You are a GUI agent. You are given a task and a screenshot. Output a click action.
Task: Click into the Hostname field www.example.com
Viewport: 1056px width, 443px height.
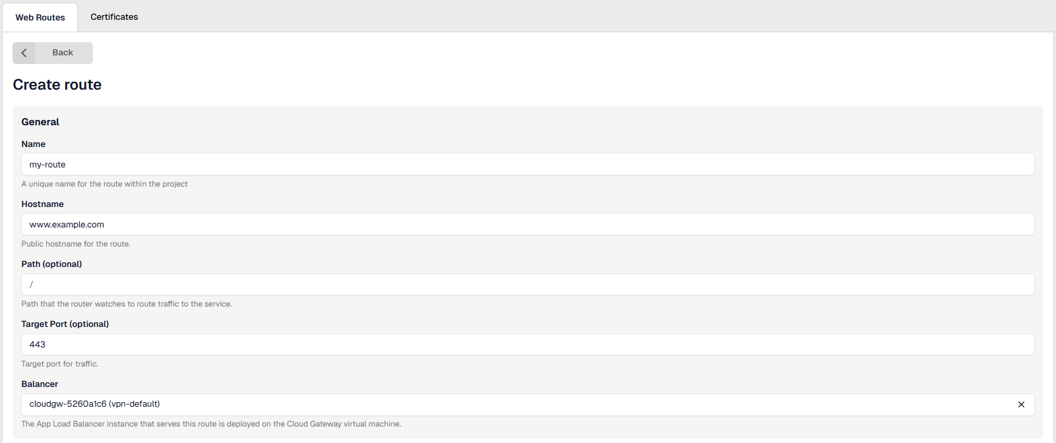pyautogui.click(x=528, y=225)
